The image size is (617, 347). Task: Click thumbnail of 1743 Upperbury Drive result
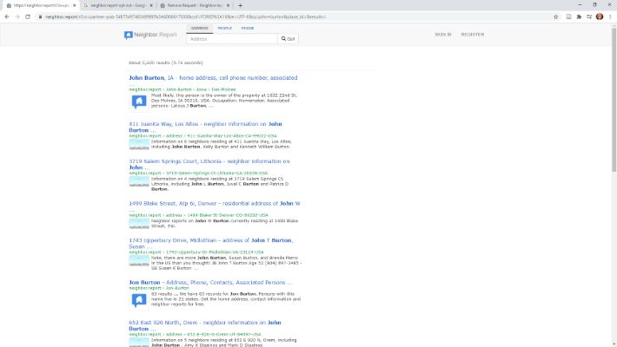pyautogui.click(x=139, y=260)
